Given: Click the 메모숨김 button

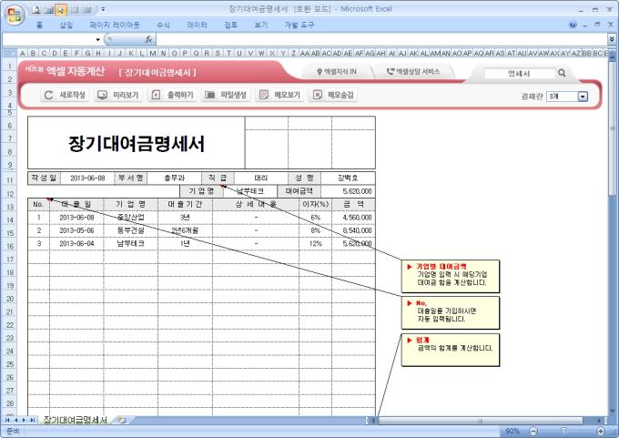Looking at the screenshot, I should click(333, 95).
